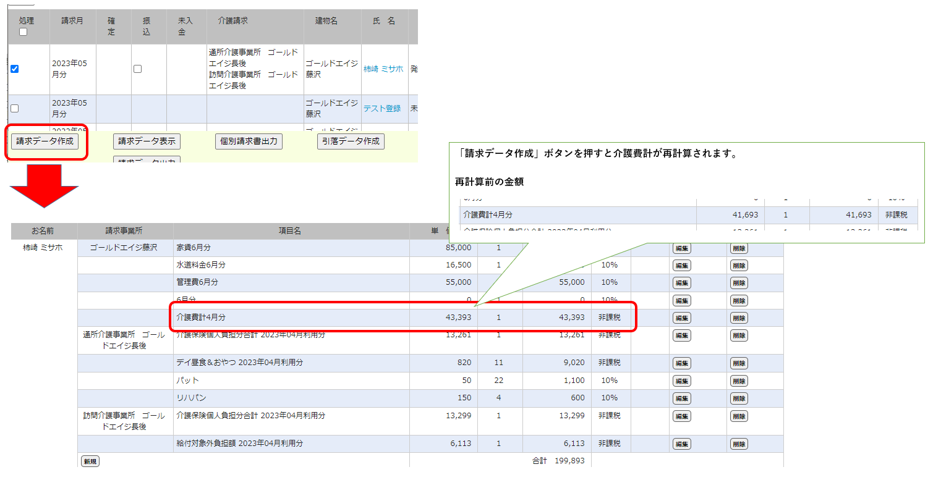Image resolution: width=941 pixels, height=480 pixels.
Task: Click 編集 on the リハパン row
Action: point(681,398)
